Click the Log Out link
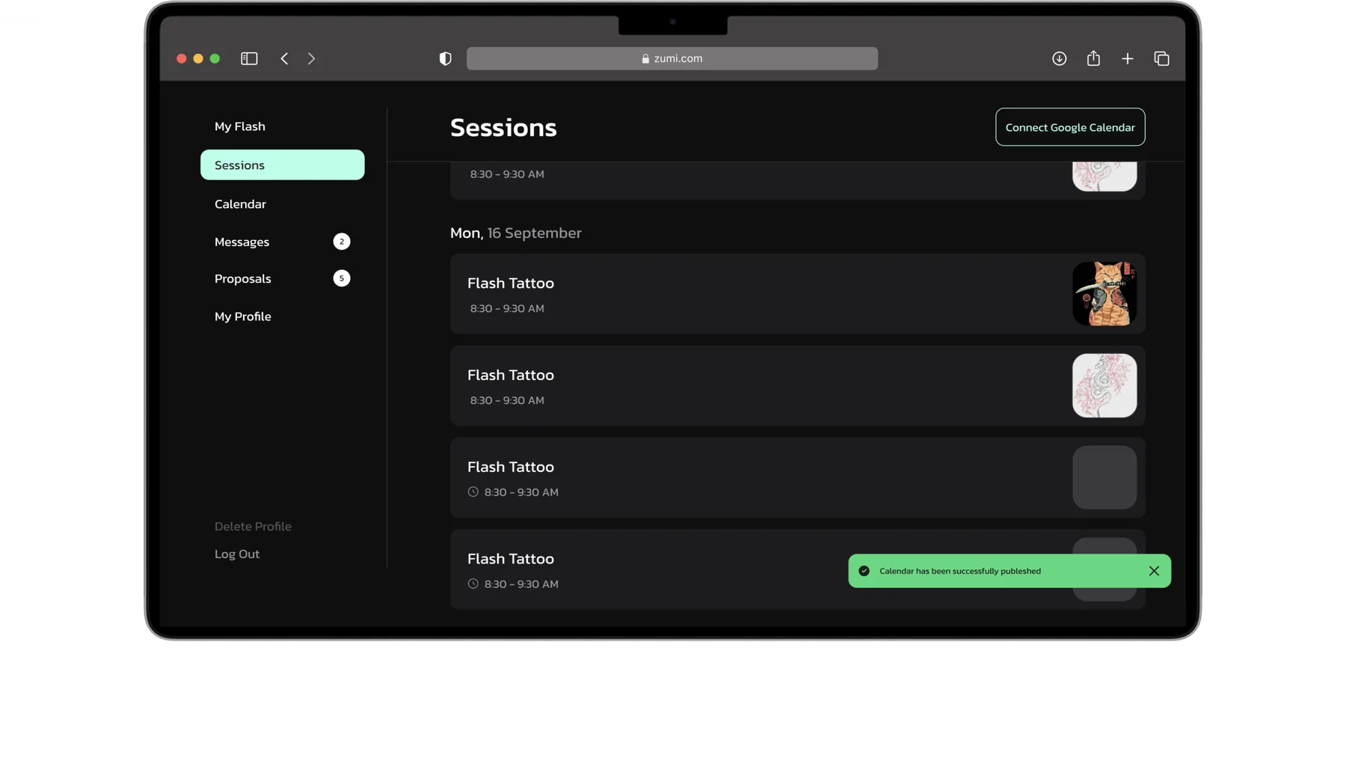The height and width of the screenshot is (757, 1346). (x=237, y=554)
